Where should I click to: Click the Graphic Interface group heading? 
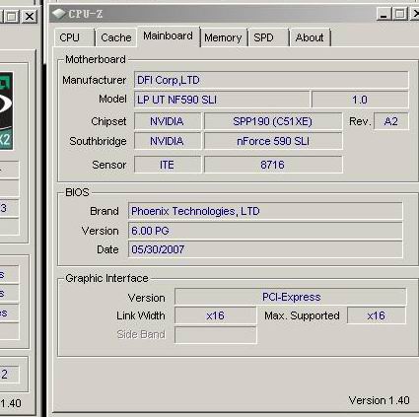tap(106, 278)
